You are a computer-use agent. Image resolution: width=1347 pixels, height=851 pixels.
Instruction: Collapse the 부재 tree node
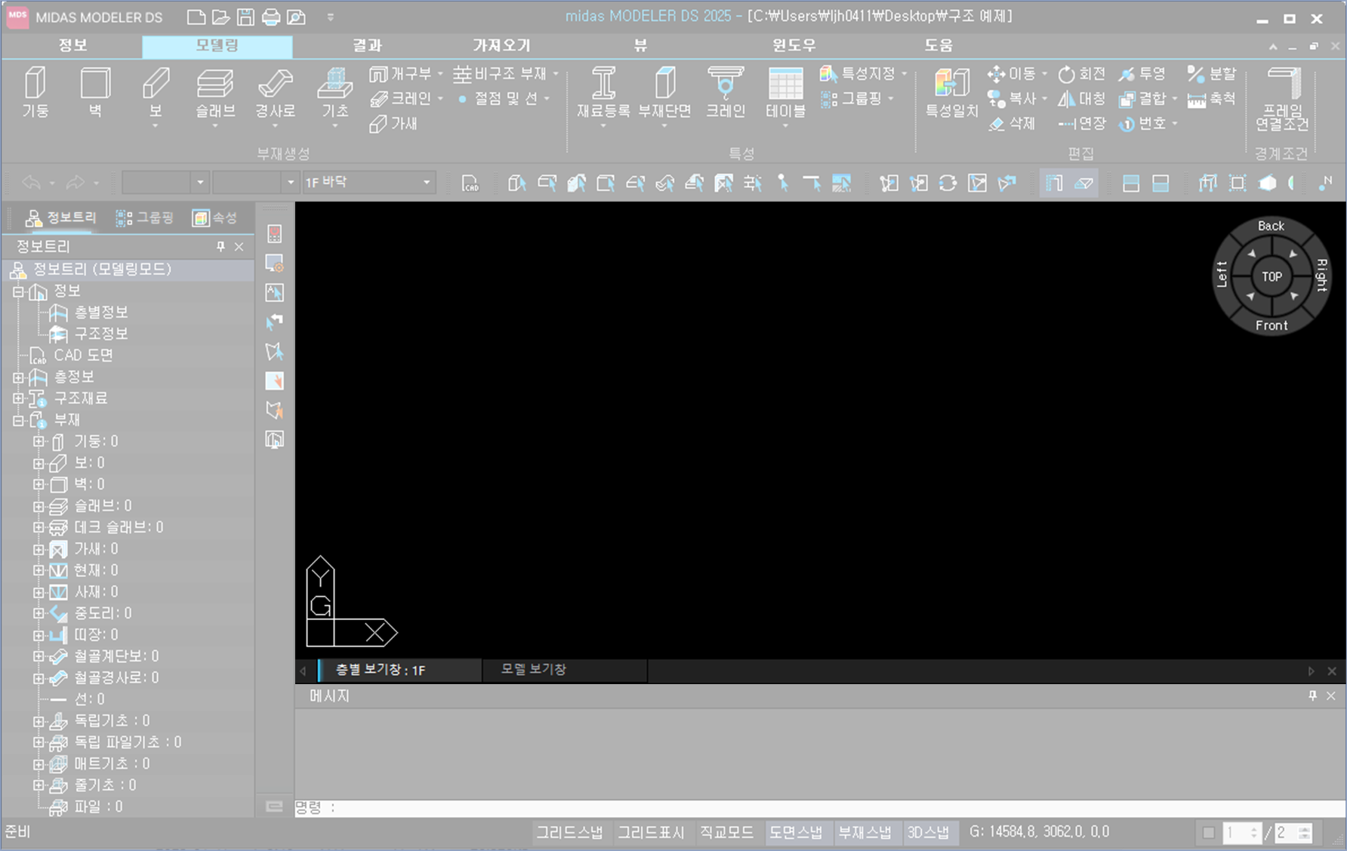18,420
